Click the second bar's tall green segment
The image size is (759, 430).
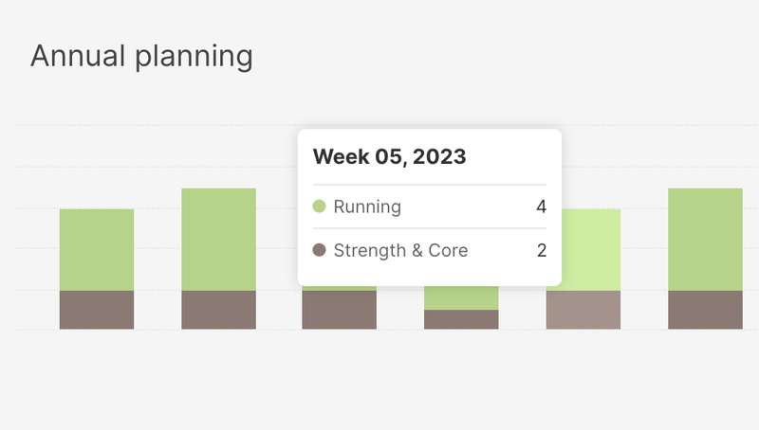(218, 239)
